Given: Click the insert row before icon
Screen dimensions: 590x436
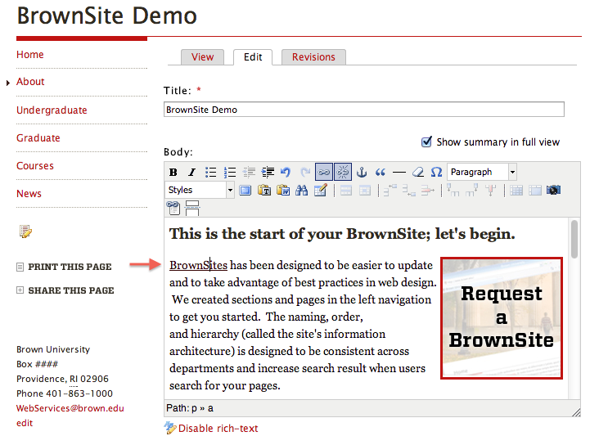Looking at the screenshot, I should 390,191.
